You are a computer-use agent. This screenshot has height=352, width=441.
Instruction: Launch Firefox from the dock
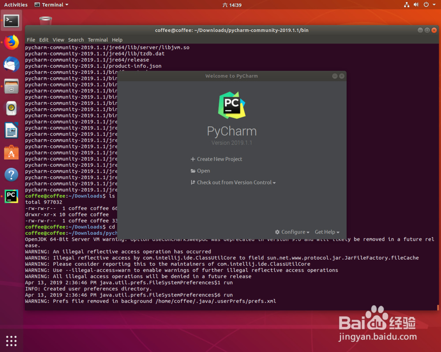tap(11, 42)
